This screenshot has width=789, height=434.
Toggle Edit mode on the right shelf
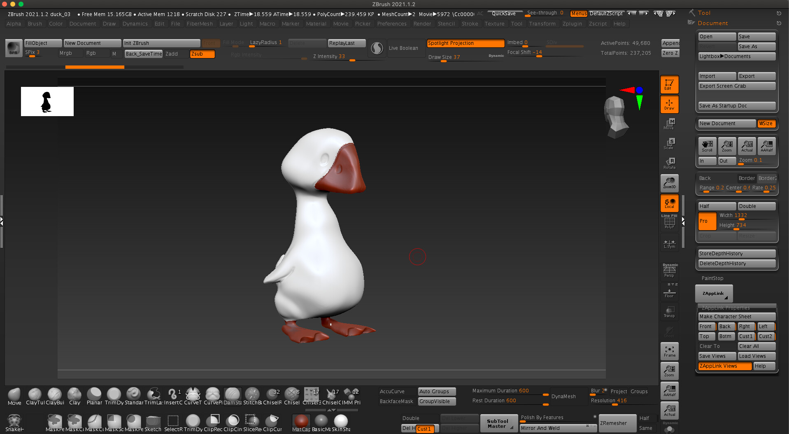(669, 84)
